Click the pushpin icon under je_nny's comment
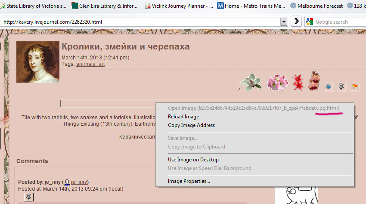This screenshot has height=204, width=366. coord(28,197)
